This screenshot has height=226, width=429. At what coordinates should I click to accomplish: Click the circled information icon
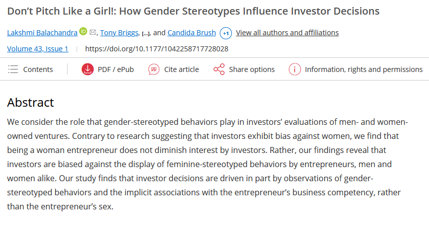[294, 69]
